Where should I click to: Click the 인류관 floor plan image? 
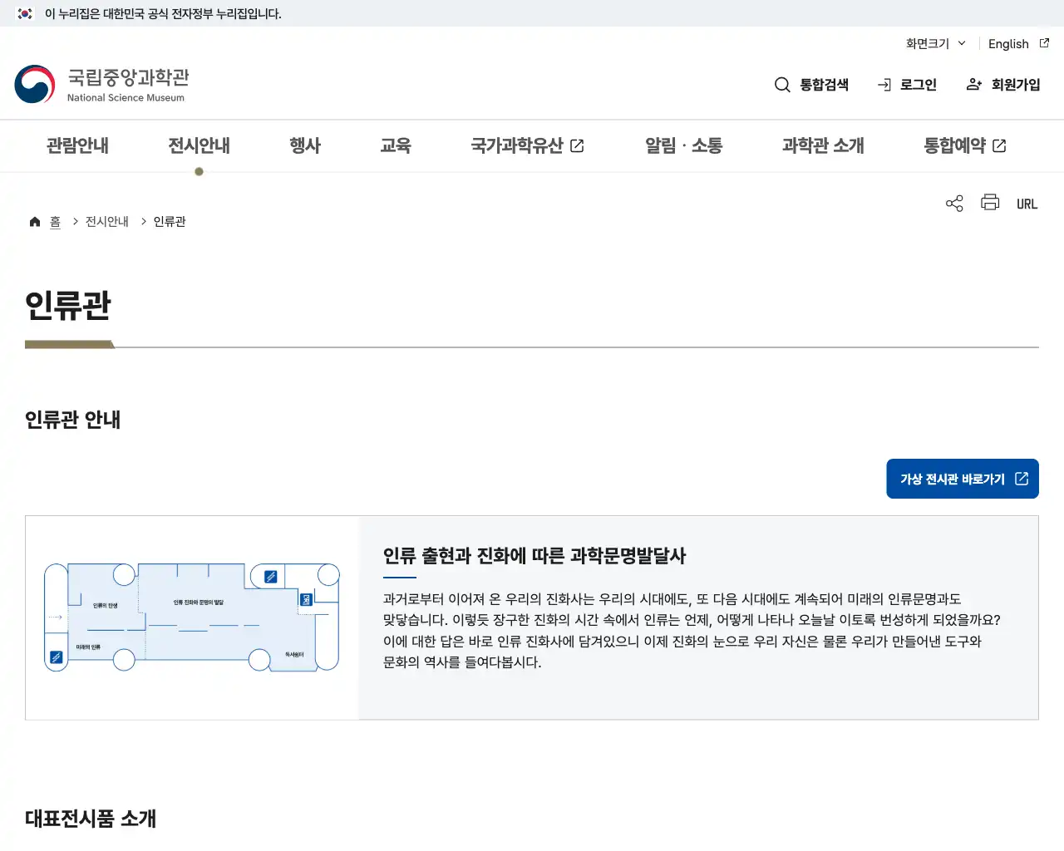click(x=192, y=617)
